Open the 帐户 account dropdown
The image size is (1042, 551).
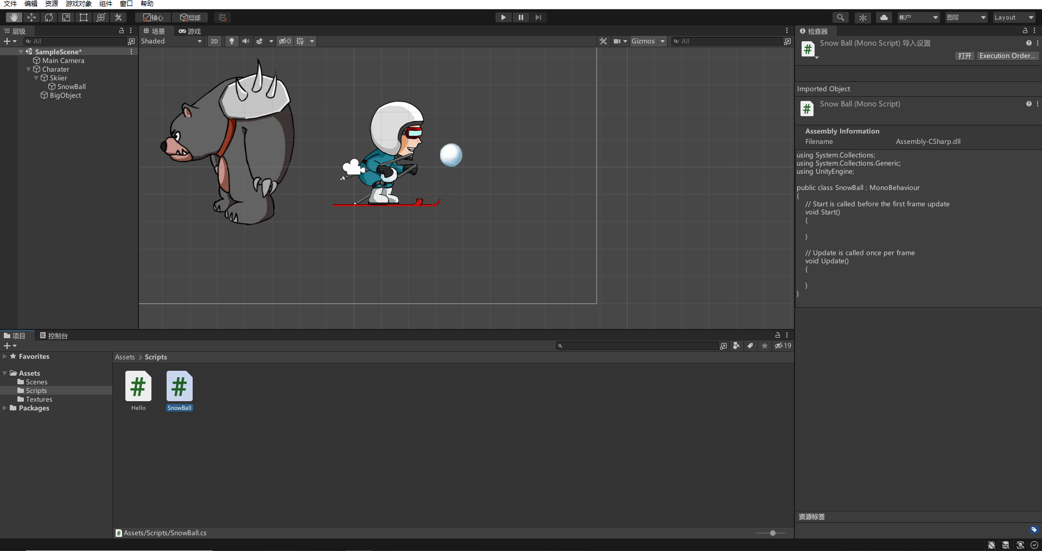pyautogui.click(x=918, y=17)
